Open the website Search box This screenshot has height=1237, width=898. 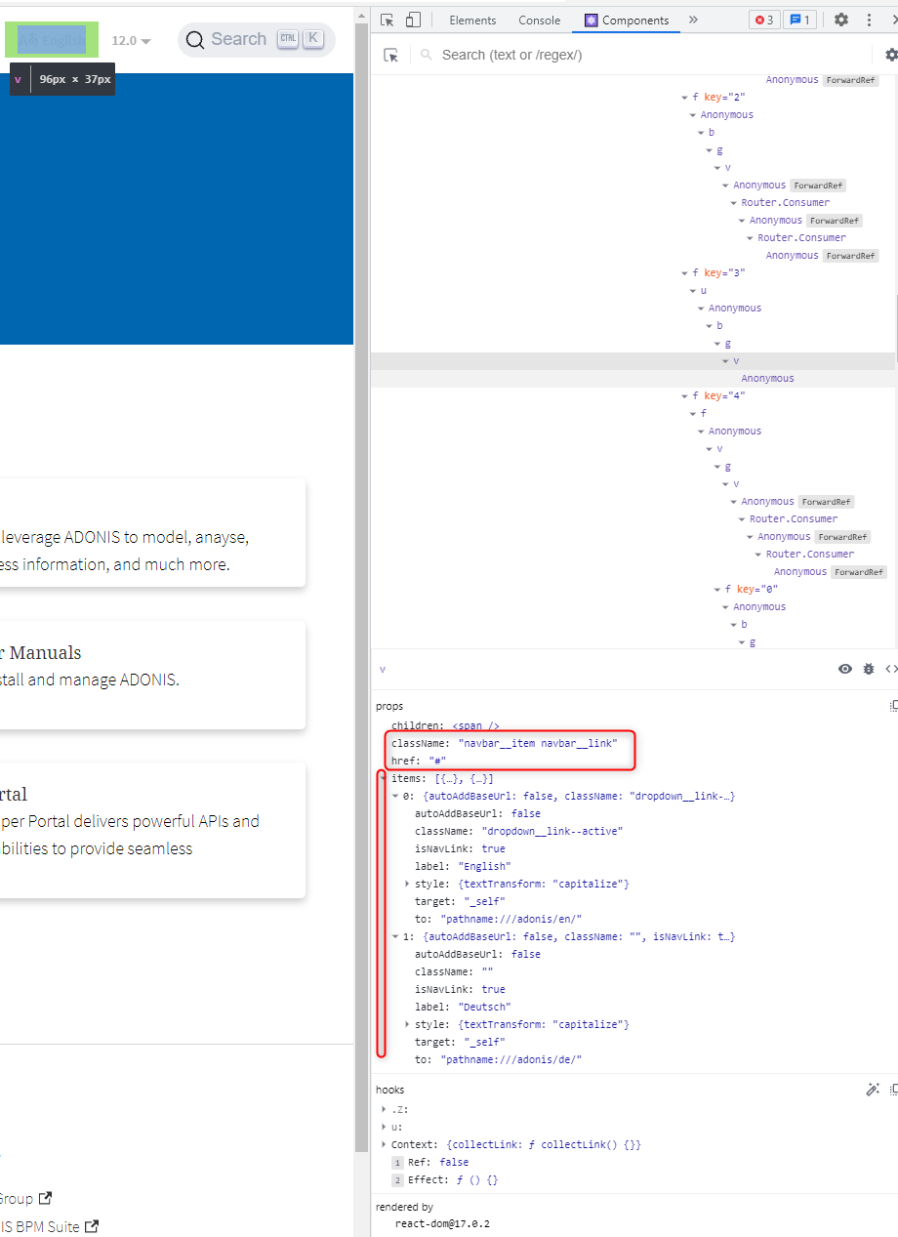pos(256,39)
